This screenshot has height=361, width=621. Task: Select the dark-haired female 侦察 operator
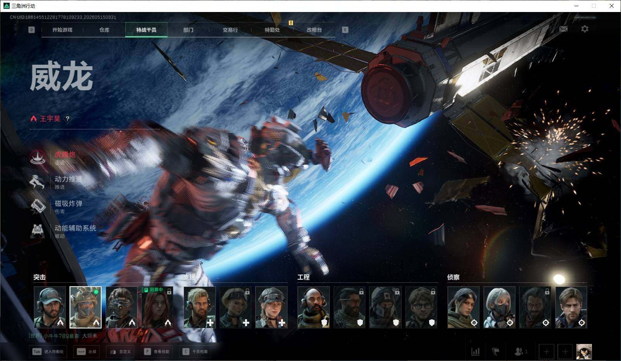(x=463, y=307)
